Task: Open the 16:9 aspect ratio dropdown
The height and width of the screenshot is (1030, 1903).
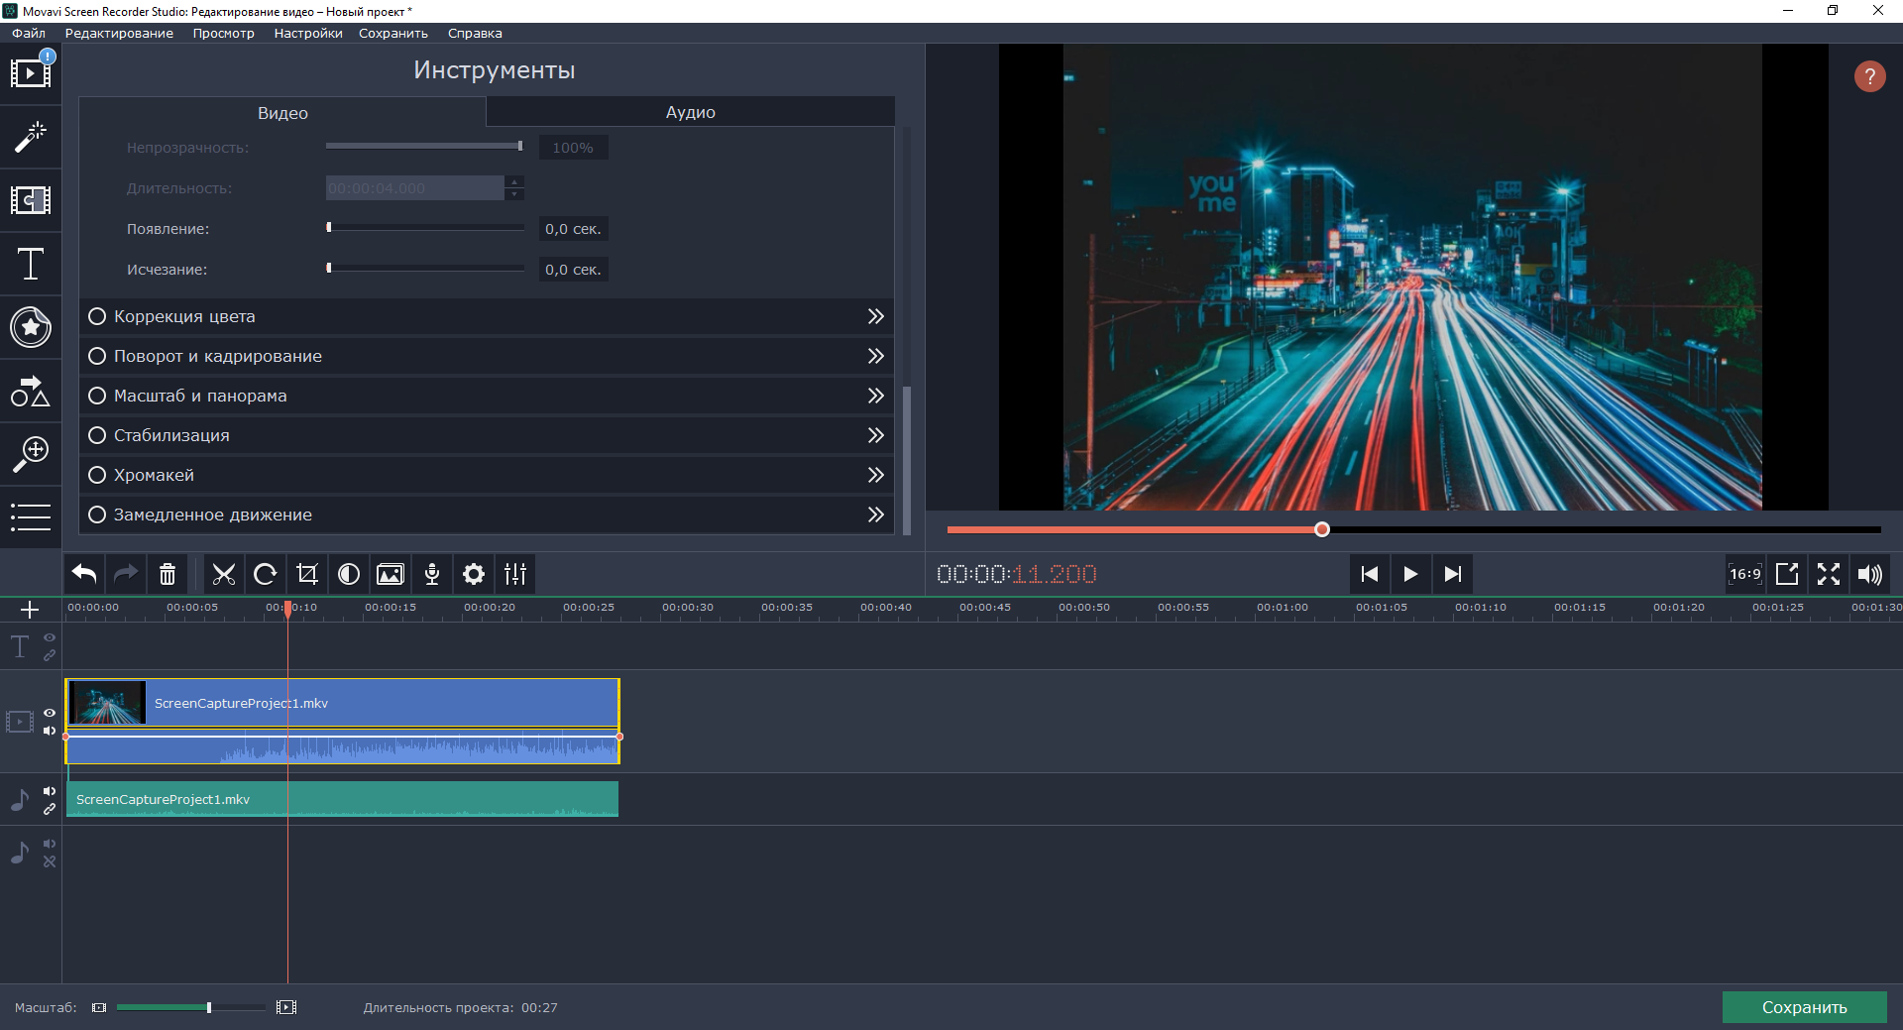Action: 1744,574
